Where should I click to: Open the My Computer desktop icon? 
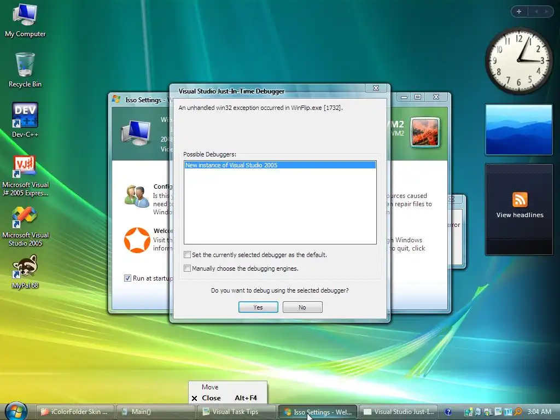pos(25,21)
